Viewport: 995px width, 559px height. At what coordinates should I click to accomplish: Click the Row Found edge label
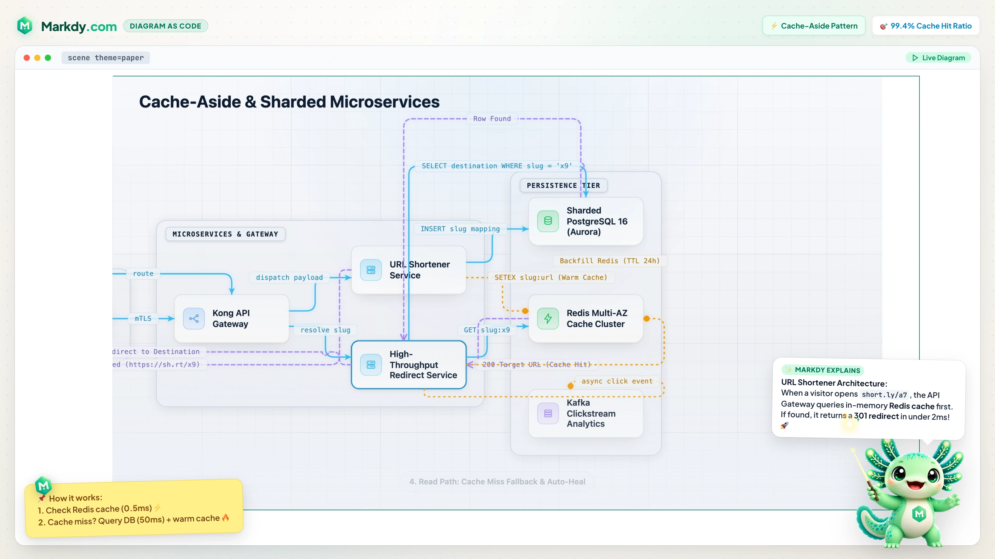[492, 119]
